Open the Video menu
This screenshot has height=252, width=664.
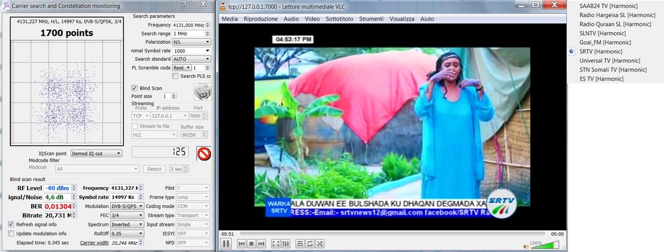(312, 19)
